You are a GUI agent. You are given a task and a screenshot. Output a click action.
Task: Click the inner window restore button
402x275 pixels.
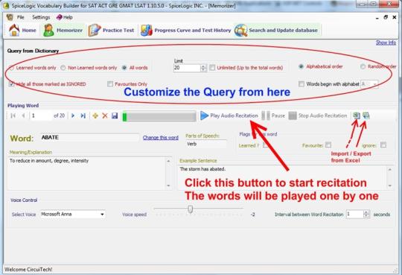click(x=386, y=17)
